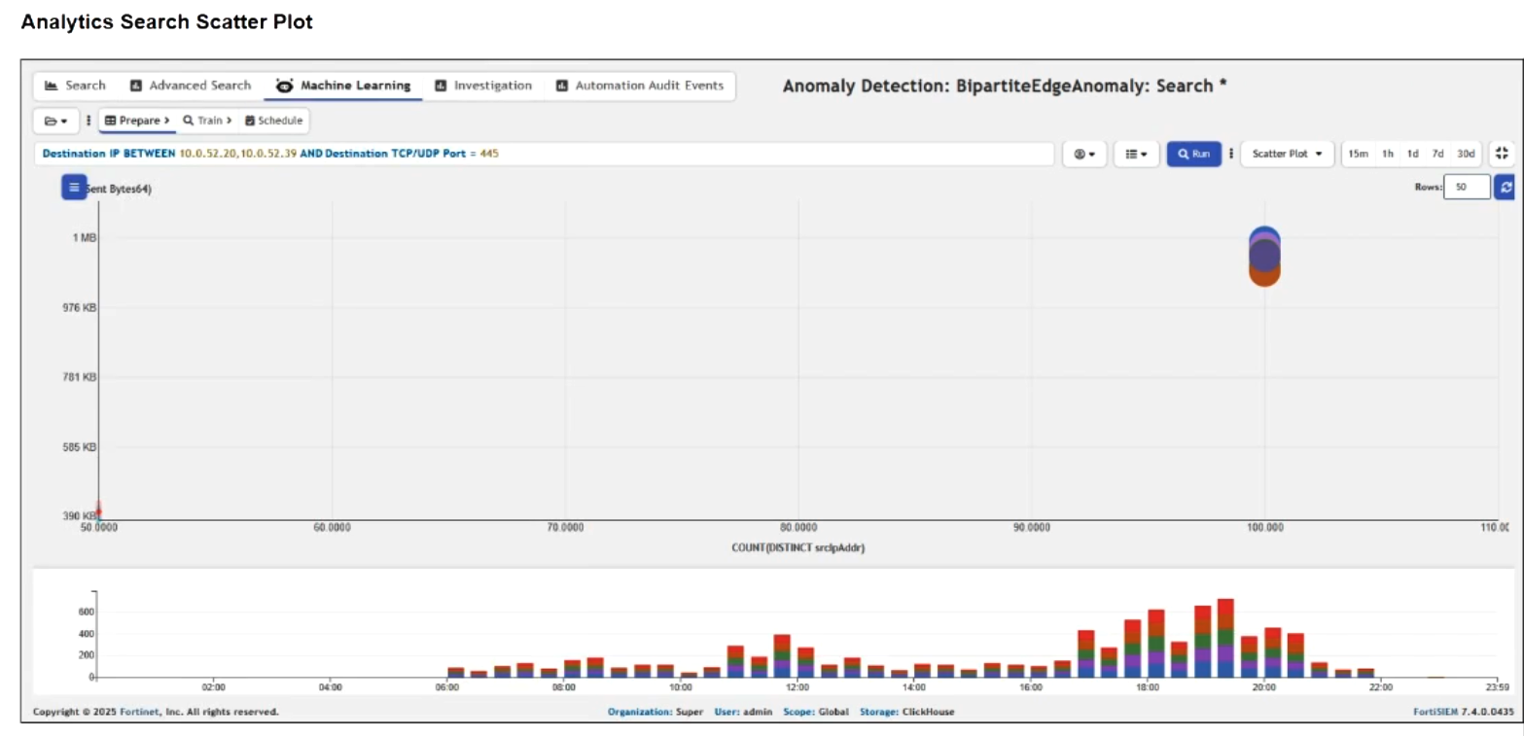Click the small red data point at 50.0000
The width and height of the screenshot is (1524, 736).
tap(98, 509)
